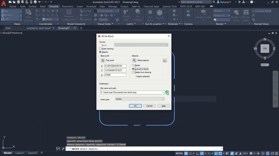Expand the Lights panel
279x156 pixels.
tap(131, 24)
